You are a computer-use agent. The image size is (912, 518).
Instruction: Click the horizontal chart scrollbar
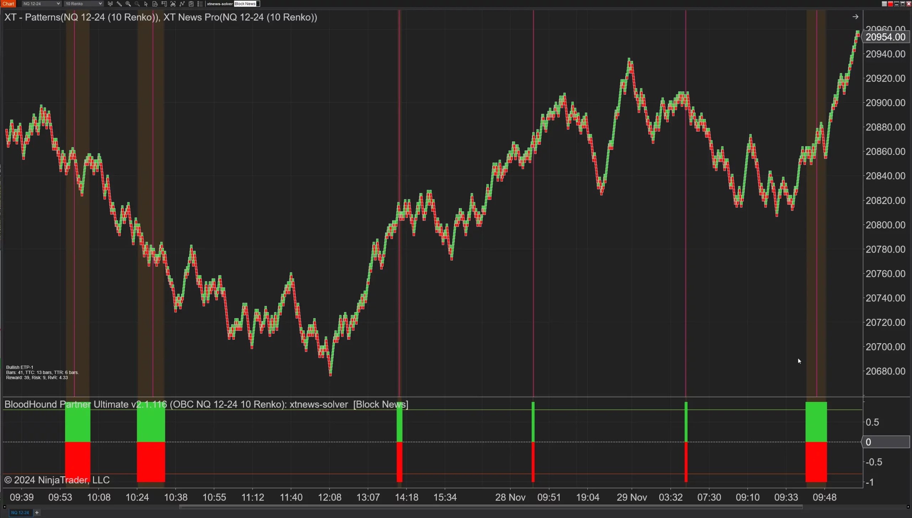coord(491,507)
